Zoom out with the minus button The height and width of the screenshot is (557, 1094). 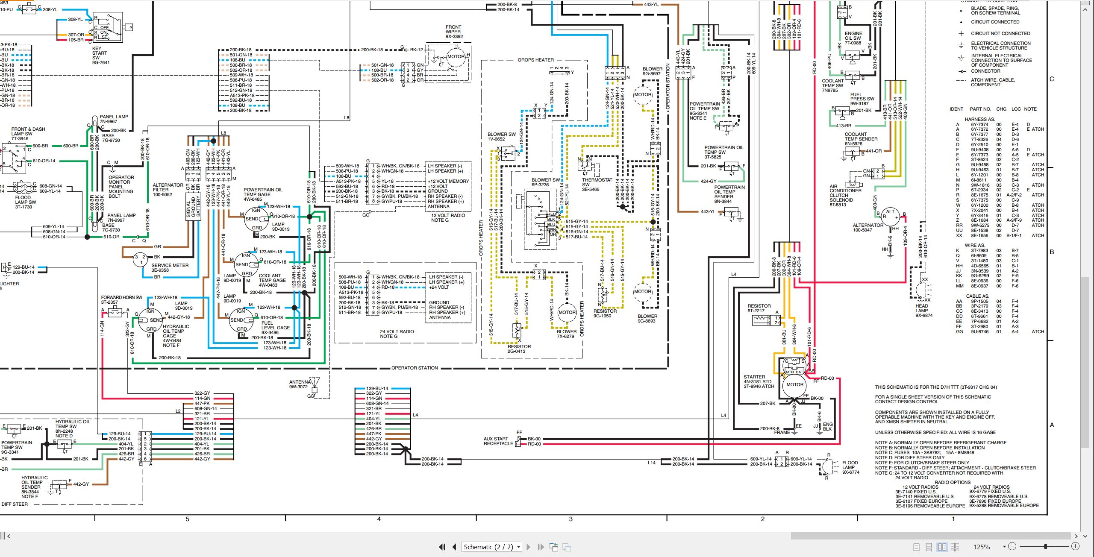1012,546
